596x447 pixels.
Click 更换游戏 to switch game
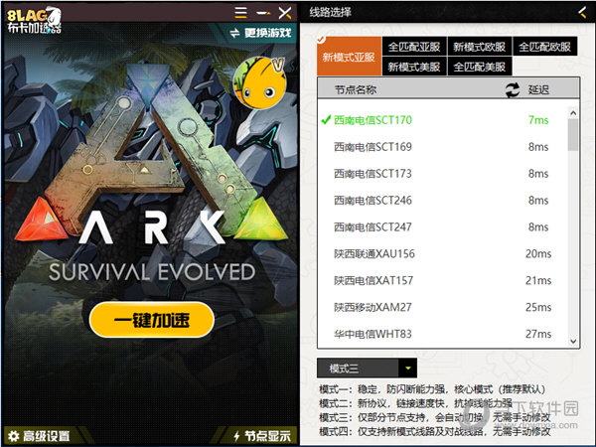click(x=261, y=33)
